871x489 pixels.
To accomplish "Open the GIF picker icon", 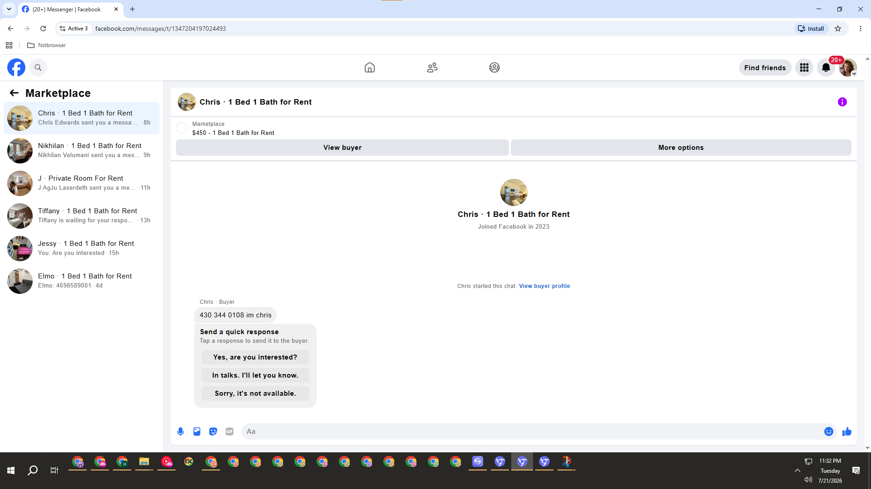I will tap(230, 431).
